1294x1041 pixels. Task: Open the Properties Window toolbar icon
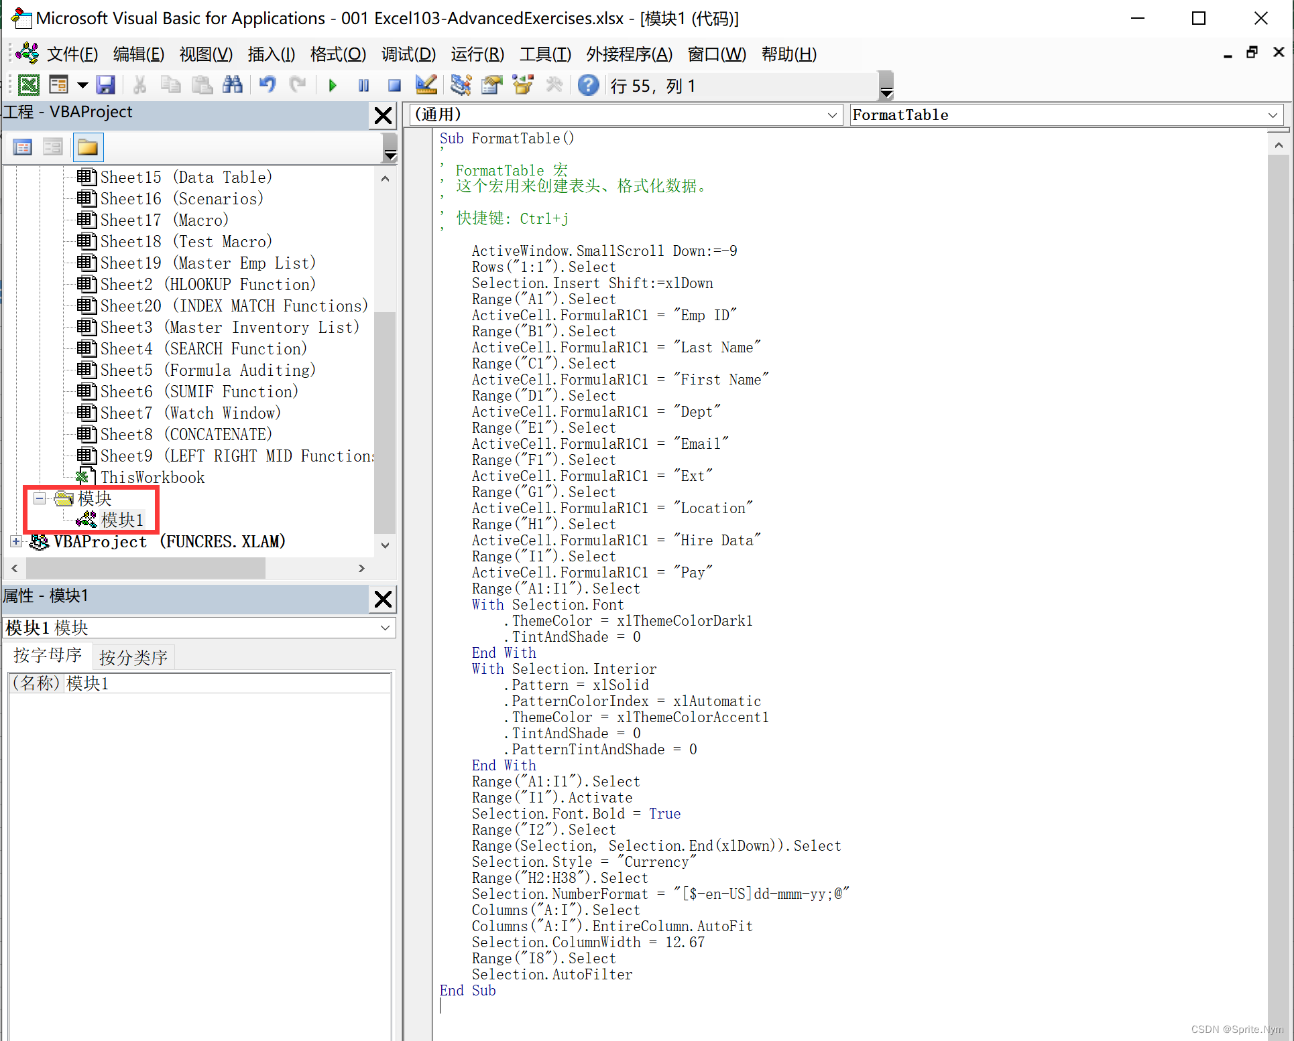(491, 85)
